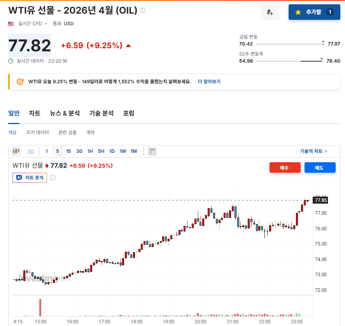Click the 52-week range slider bar

[289, 61]
